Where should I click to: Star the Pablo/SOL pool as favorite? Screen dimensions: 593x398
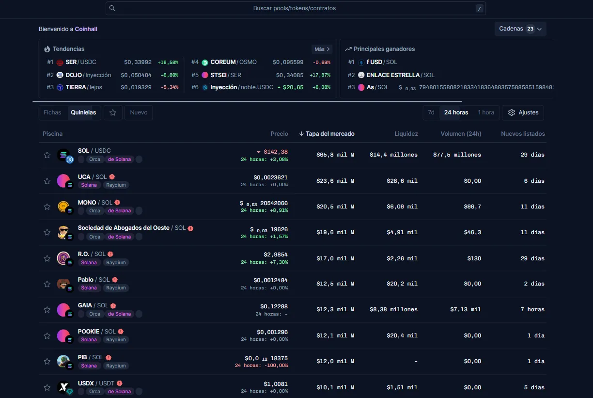click(x=47, y=284)
